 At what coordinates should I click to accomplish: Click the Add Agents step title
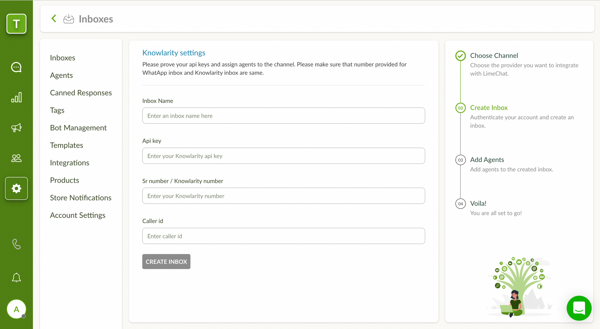(x=487, y=160)
